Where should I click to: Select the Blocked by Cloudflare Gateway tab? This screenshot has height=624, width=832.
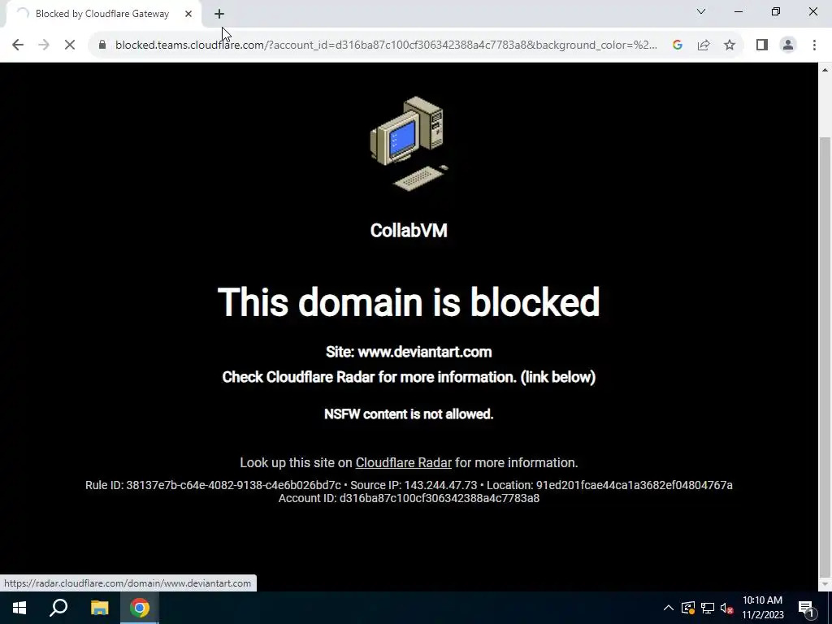[101, 14]
